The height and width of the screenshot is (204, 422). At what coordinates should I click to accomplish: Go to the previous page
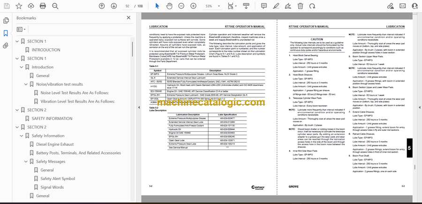click(102, 6)
